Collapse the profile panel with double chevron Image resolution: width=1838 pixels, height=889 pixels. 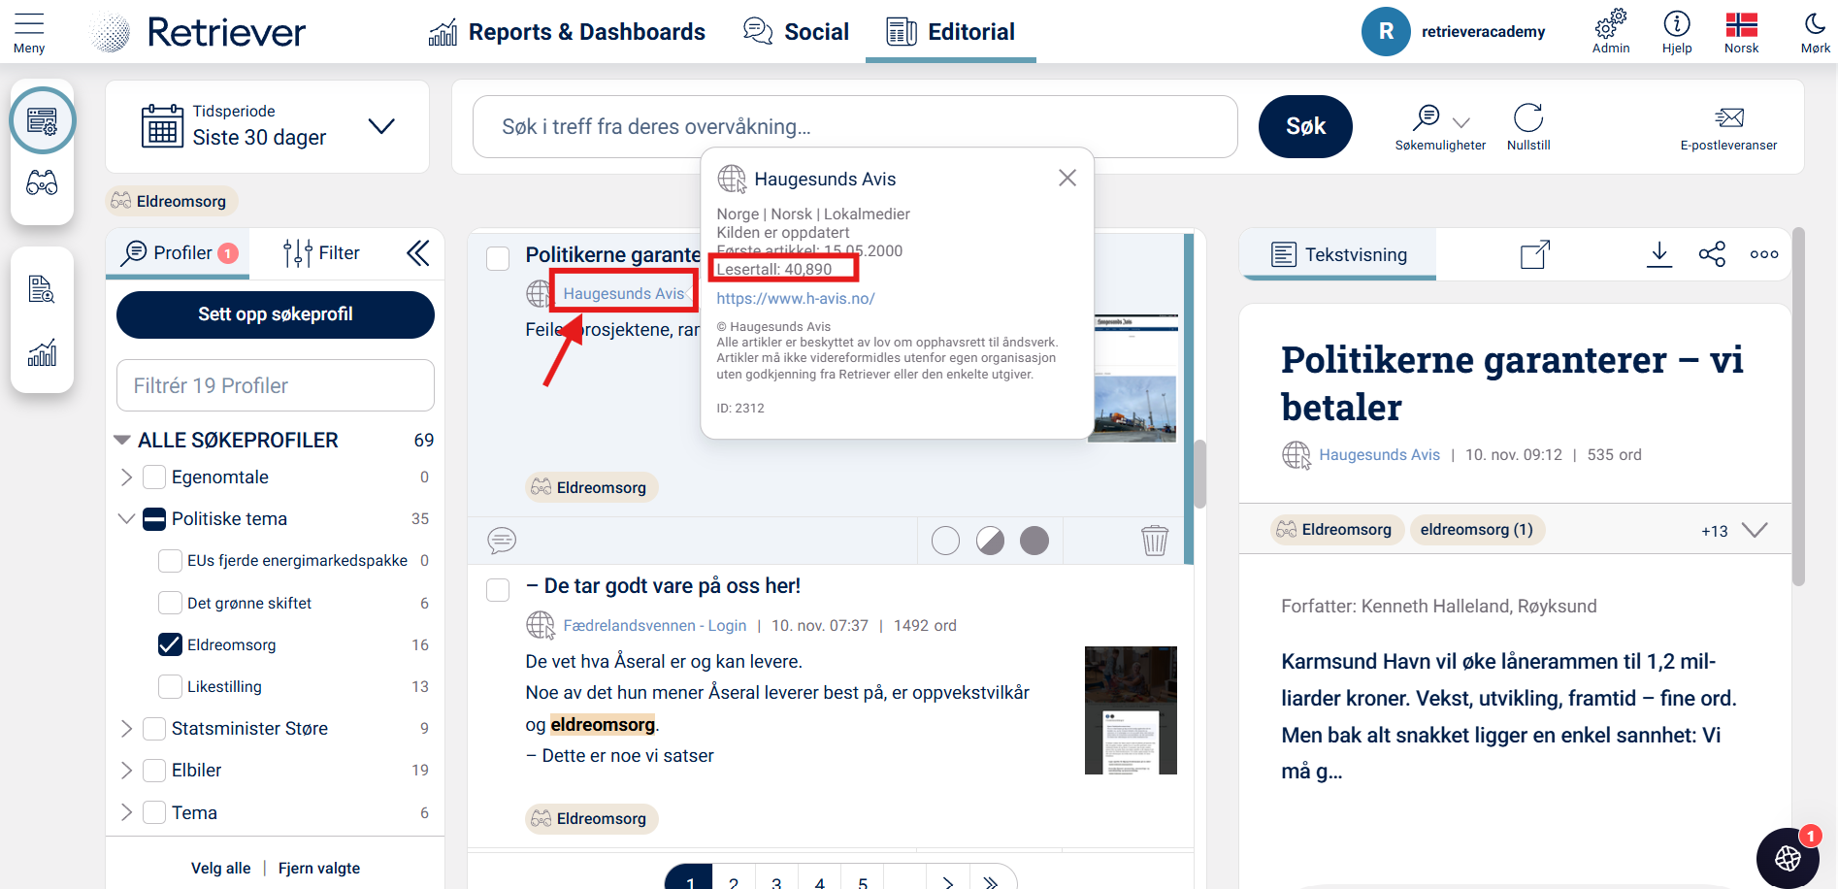coord(418,253)
